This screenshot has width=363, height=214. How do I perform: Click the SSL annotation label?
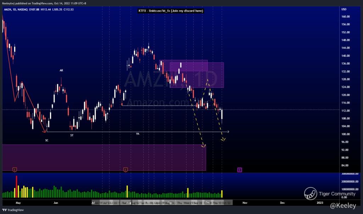tap(138, 134)
